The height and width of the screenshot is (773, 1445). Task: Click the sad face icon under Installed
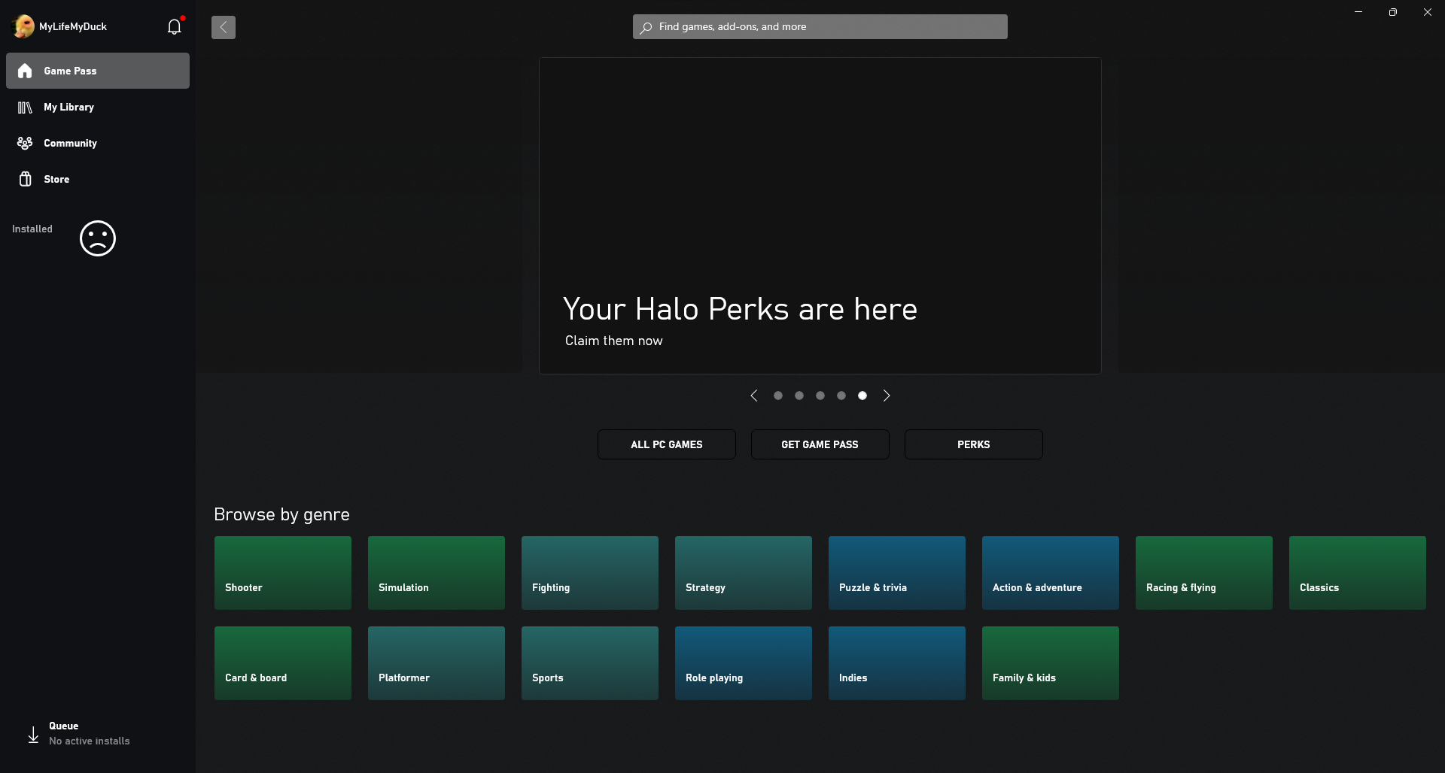[98, 238]
